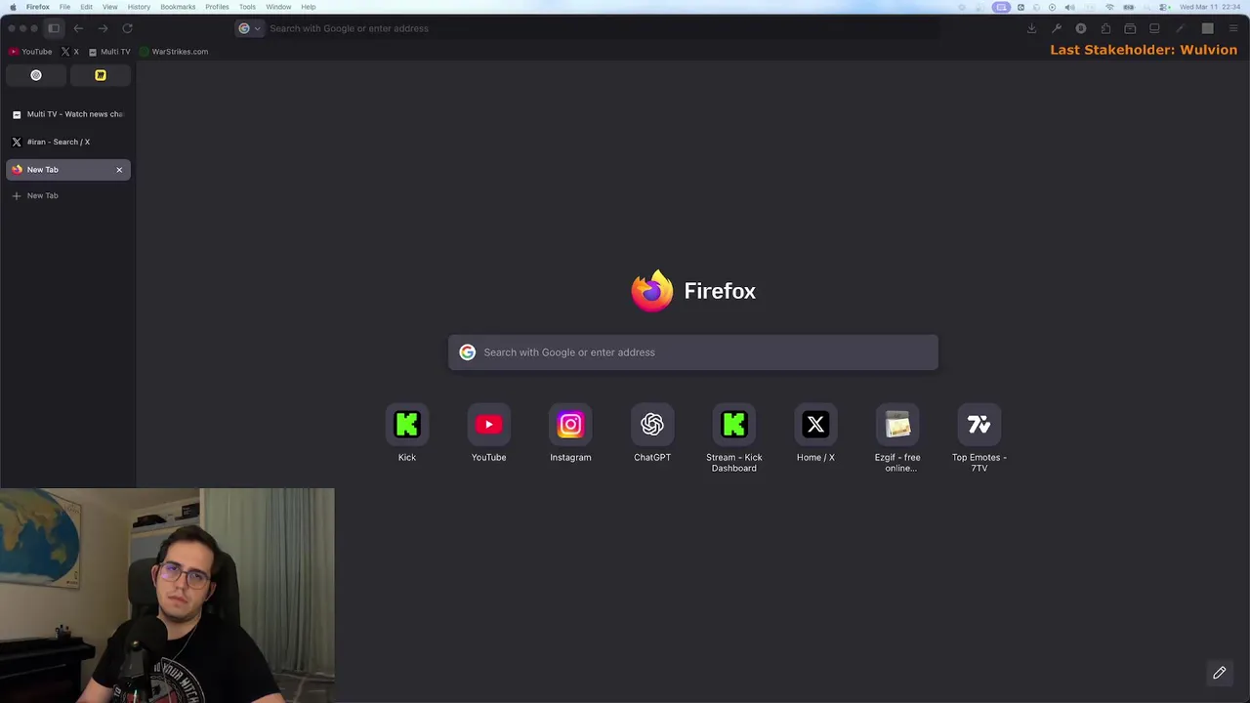Switch to Multi TV tab in sidebar
The height and width of the screenshot is (703, 1250).
pos(68,114)
